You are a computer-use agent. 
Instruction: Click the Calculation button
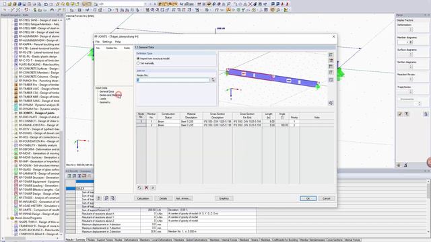[x=143, y=198]
